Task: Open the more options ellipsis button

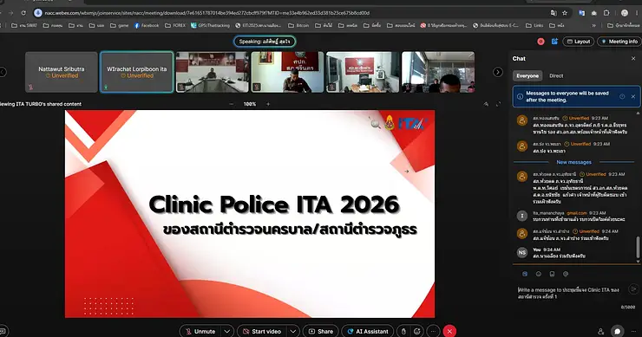Action: (x=433, y=331)
